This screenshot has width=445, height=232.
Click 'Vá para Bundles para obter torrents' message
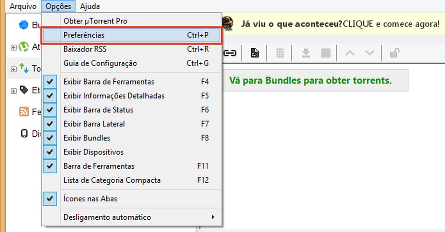[x=311, y=81]
